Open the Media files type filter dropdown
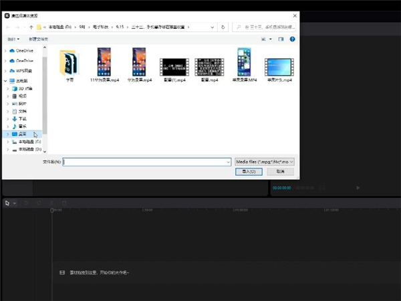This screenshot has width=401, height=301. point(265,162)
